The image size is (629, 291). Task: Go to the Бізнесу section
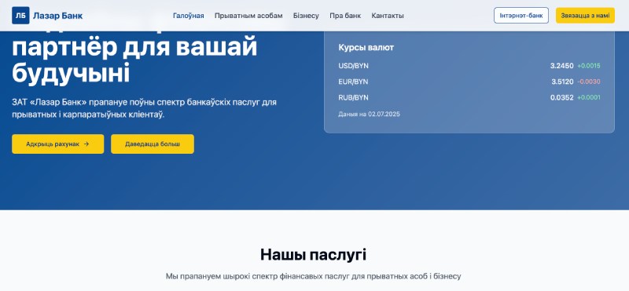pos(306,16)
